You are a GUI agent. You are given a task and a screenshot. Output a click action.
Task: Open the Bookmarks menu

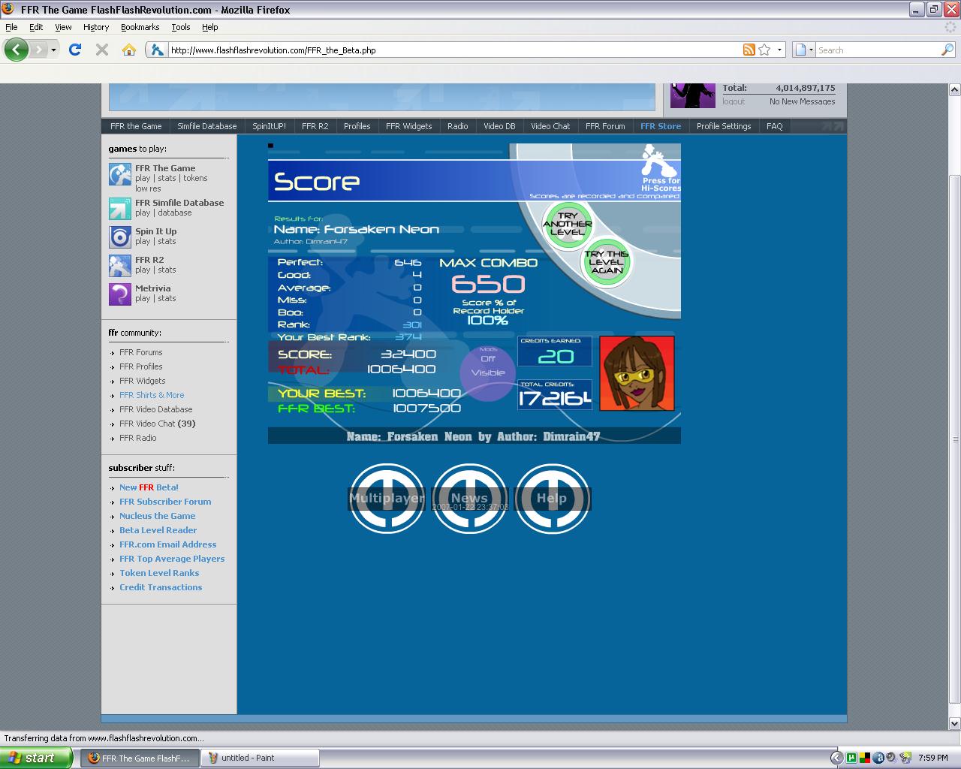tap(140, 27)
